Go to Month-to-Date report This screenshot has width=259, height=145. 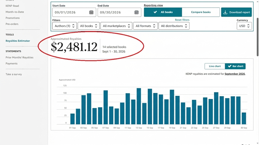pos(15,12)
